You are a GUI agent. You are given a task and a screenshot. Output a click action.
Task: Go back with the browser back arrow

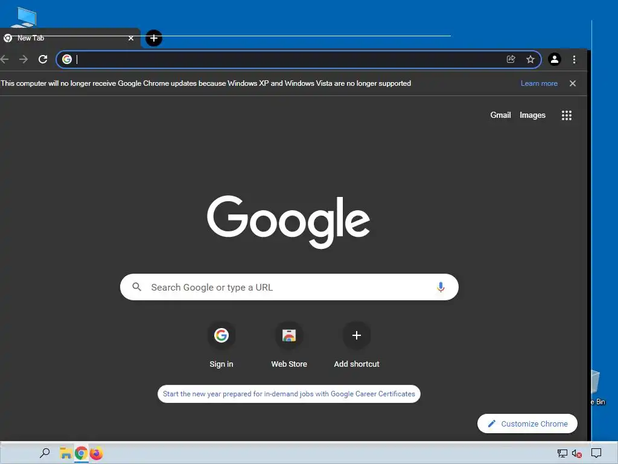tap(4, 60)
